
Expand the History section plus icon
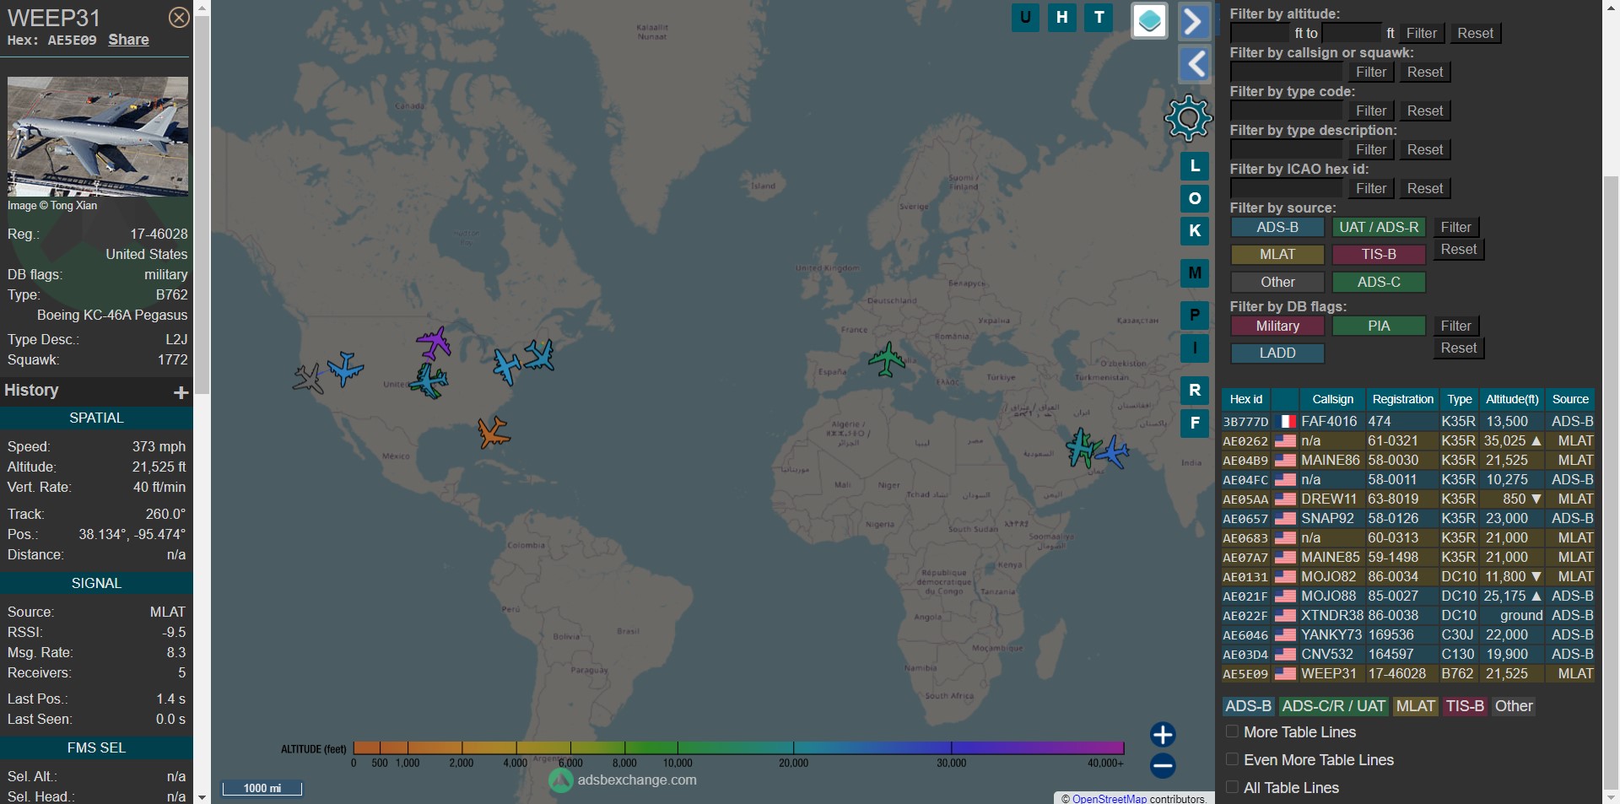pos(181,392)
